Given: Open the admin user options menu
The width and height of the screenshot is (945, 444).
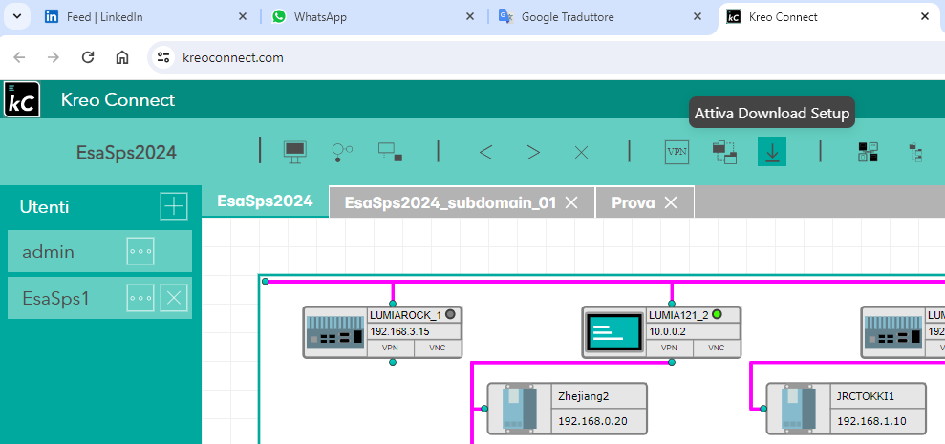Looking at the screenshot, I should 140,252.
